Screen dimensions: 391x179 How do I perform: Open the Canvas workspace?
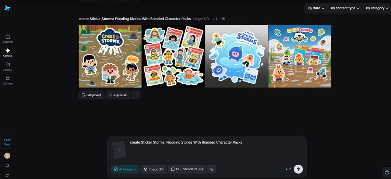(x=8, y=80)
